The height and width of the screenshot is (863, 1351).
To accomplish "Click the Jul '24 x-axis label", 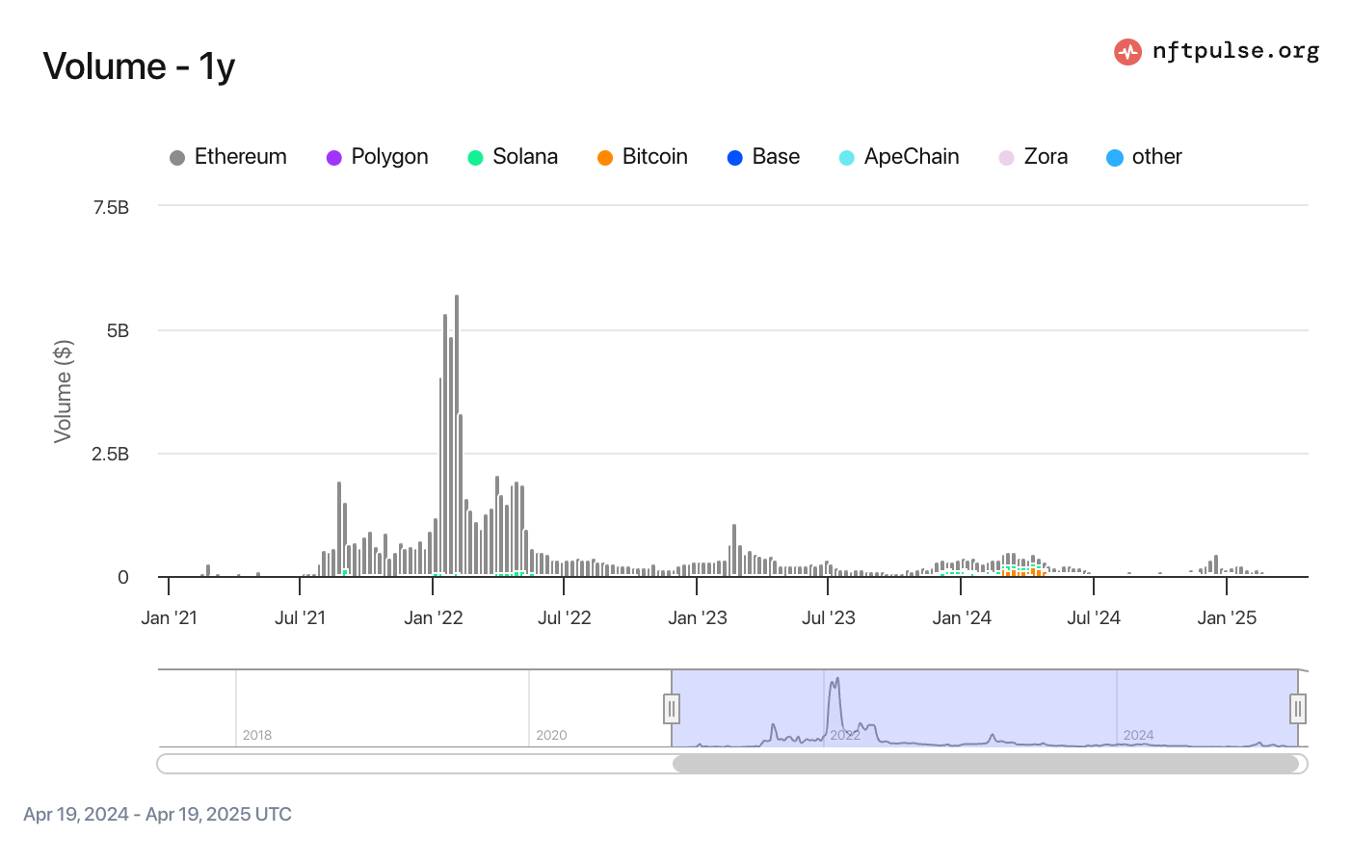I will pos(1094,618).
